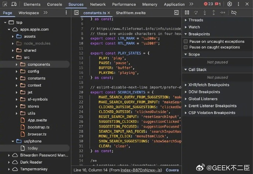Select the Page navigator tab
This screenshot has height=174, width=253.
[x=7, y=13]
